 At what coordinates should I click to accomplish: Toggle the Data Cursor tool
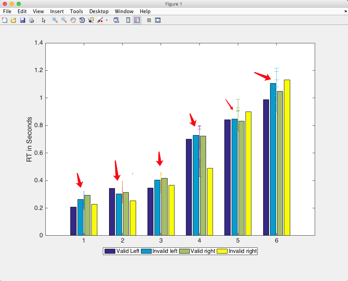[91, 20]
